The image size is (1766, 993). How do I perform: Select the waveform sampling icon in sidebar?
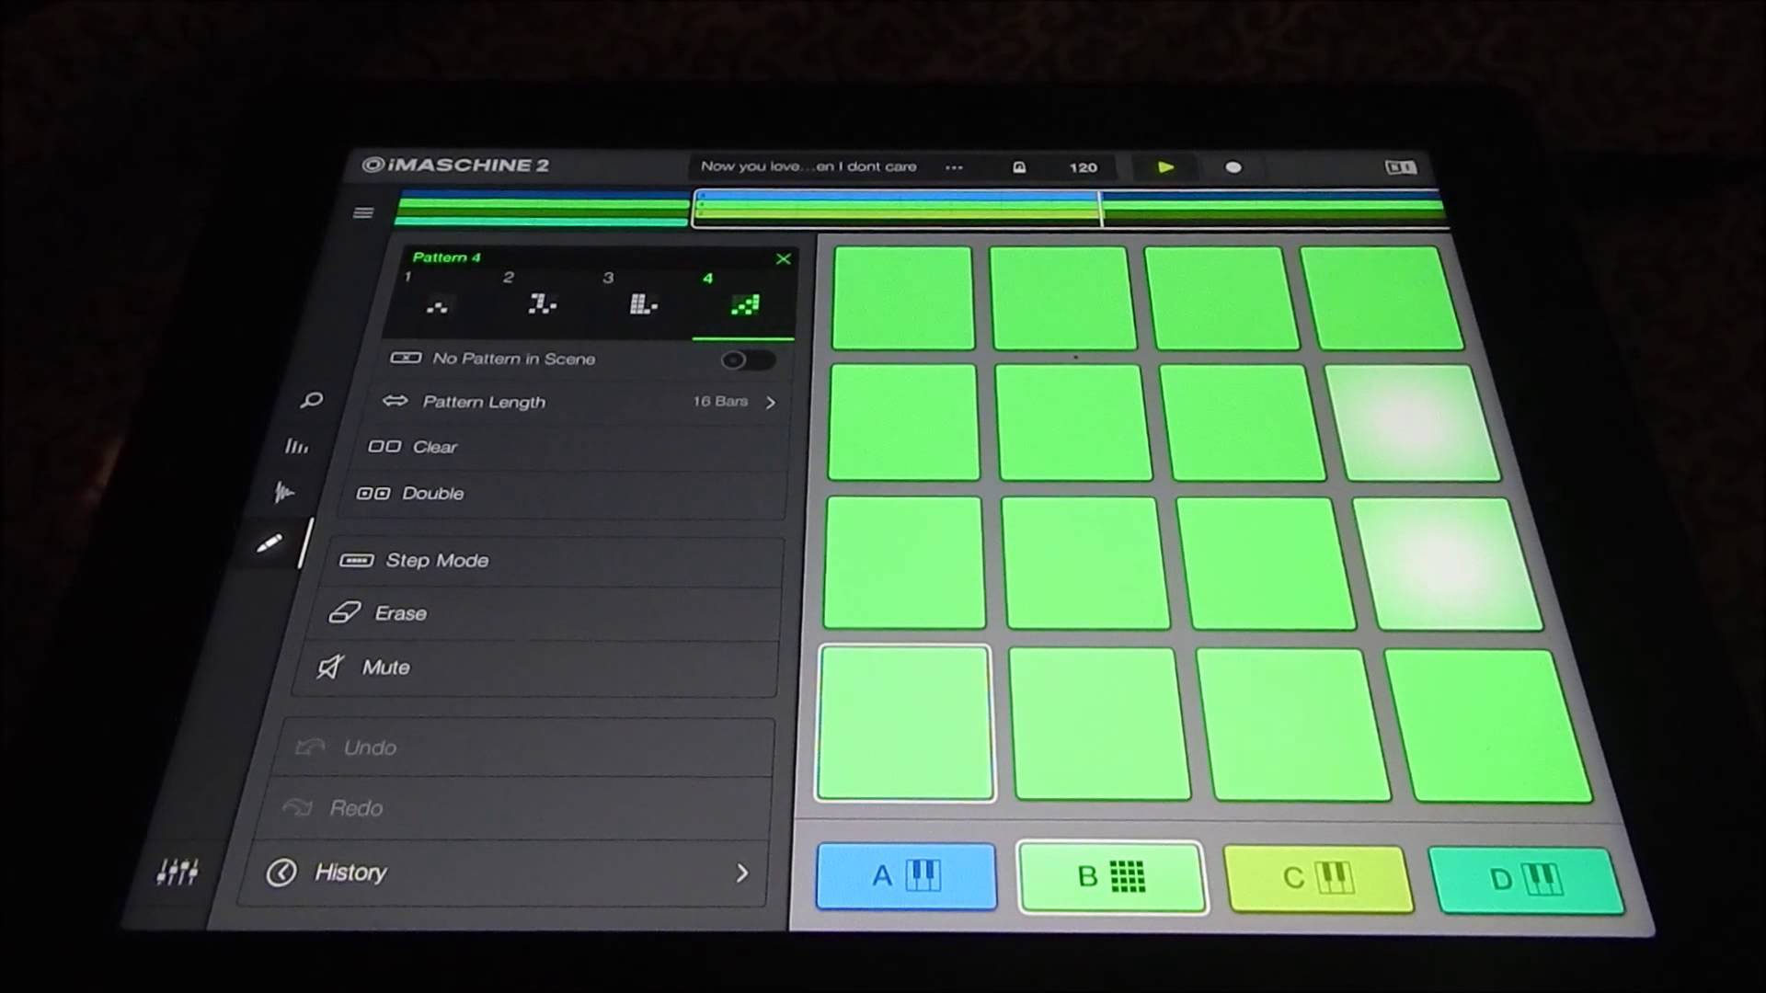(283, 493)
